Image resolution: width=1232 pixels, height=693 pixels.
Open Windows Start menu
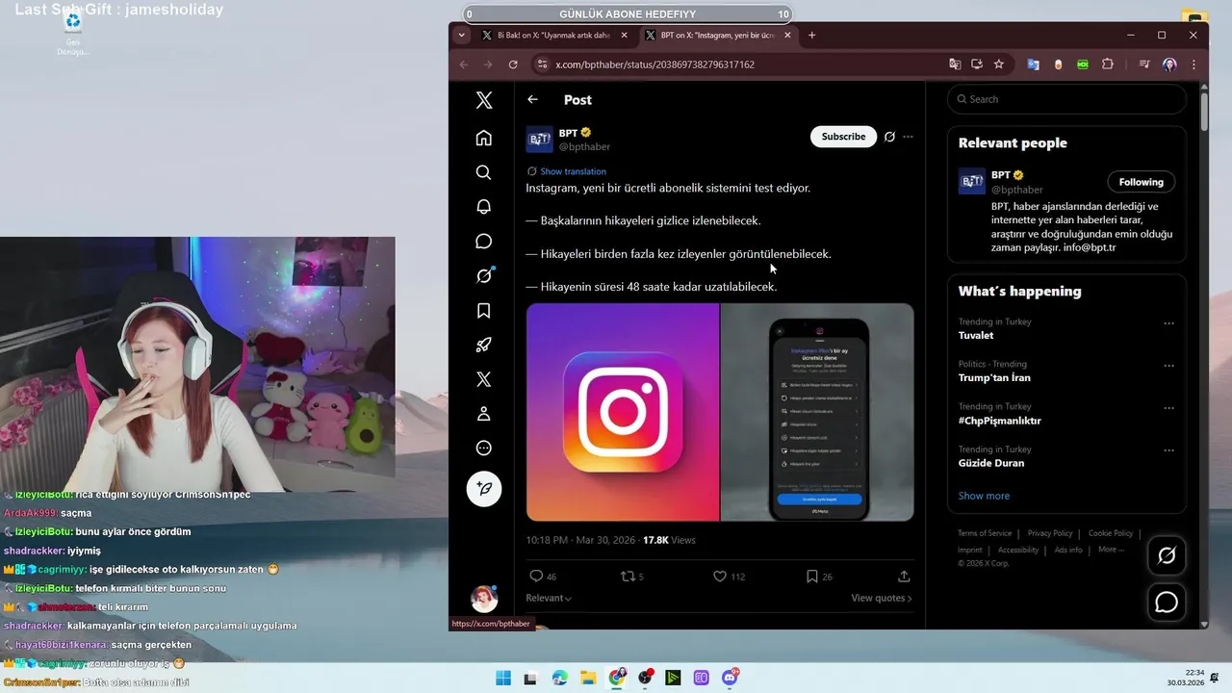[503, 678]
